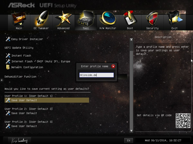Viewport: 193px width, 144px height.
Task: Open the H/W Monitor radar icon
Action: click(108, 18)
